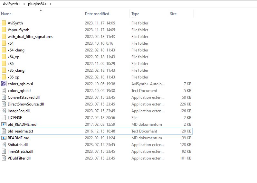
Task: Click the old_readme.txt document icon
Action: 4,131
